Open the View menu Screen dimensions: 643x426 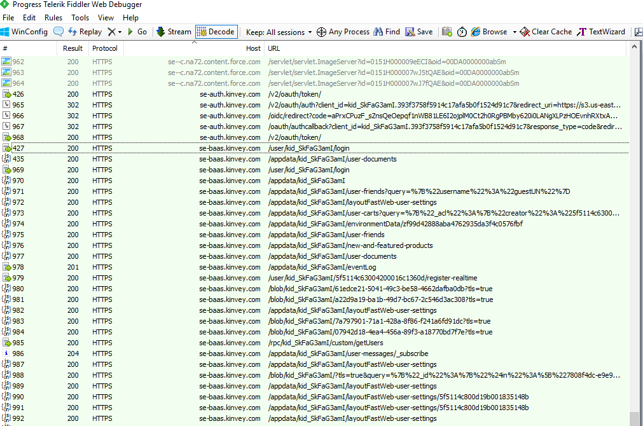point(106,18)
